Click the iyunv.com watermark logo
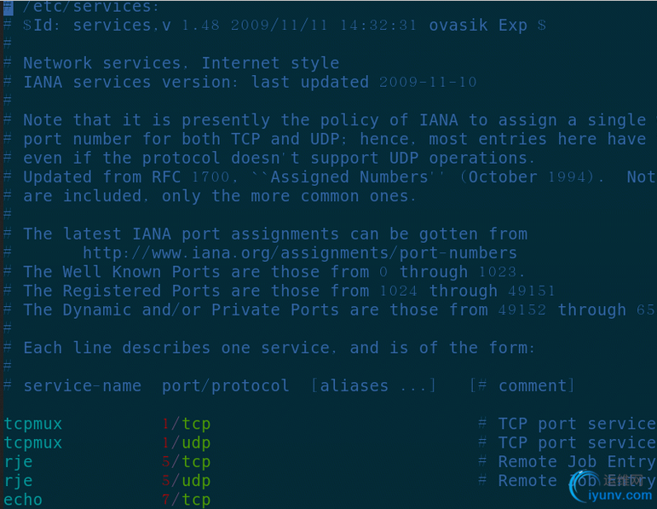The image size is (657, 509). click(x=611, y=486)
